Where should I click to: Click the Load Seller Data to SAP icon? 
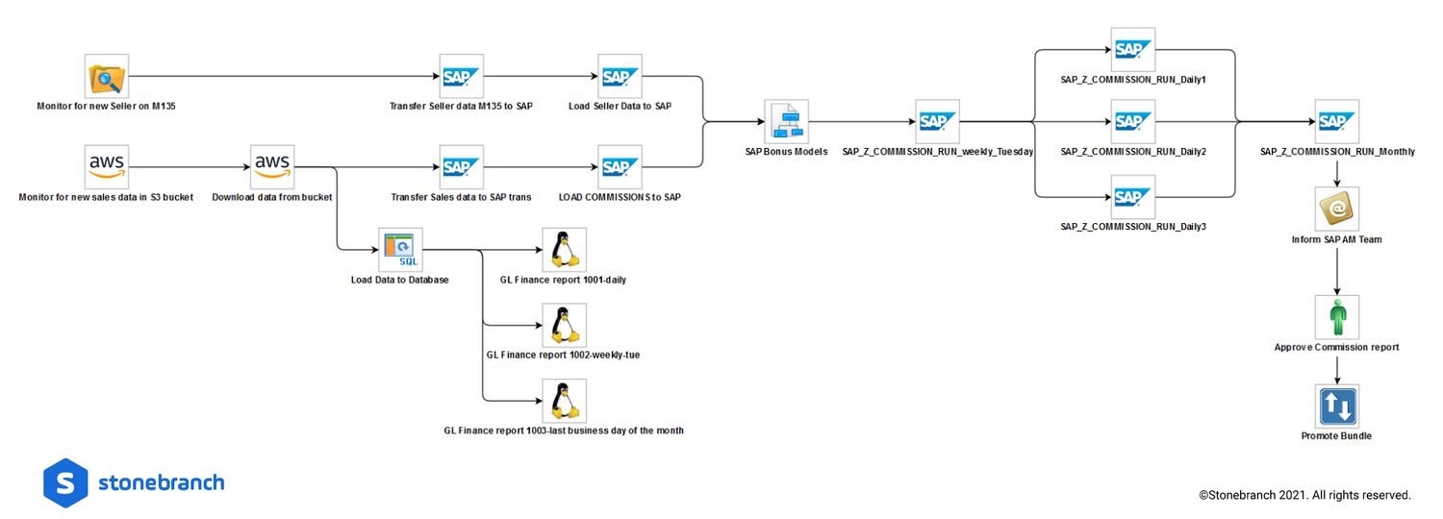click(x=620, y=76)
